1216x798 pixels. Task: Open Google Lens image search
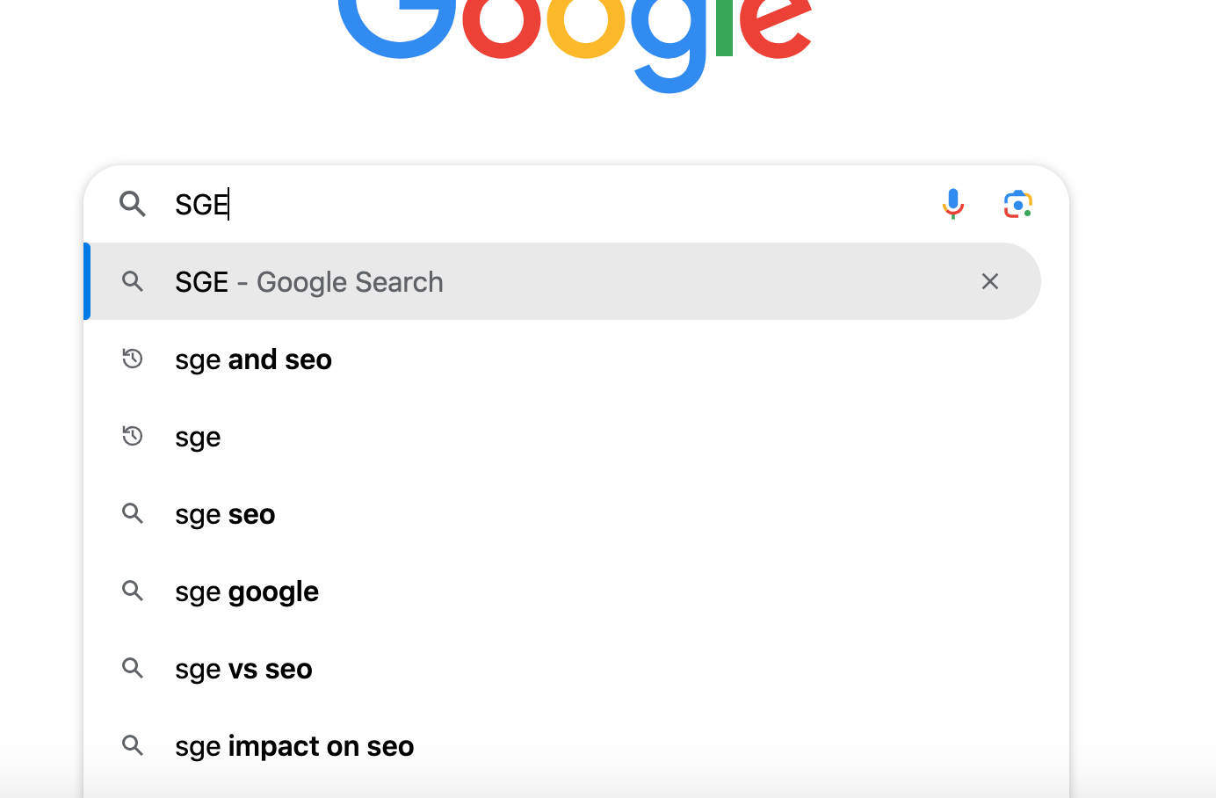(x=1017, y=203)
